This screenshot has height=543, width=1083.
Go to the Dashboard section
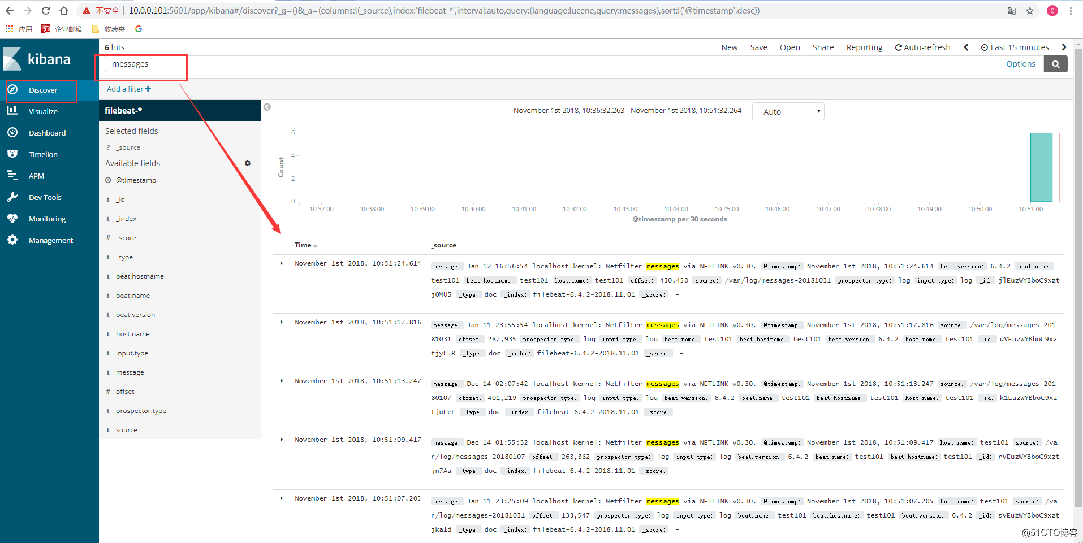pos(47,133)
